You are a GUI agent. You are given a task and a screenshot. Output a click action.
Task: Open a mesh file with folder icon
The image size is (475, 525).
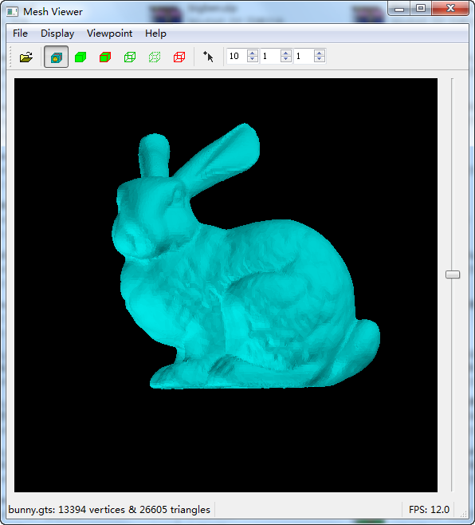coord(26,57)
